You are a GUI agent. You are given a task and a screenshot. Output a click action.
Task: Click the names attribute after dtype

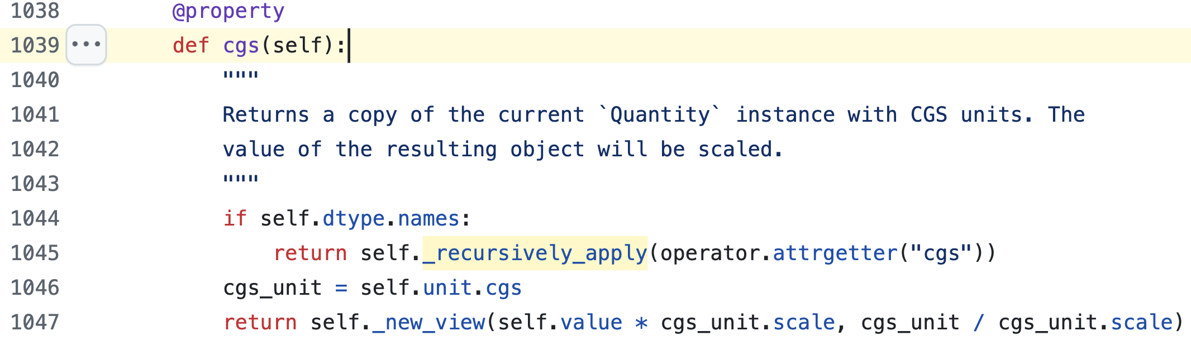click(x=428, y=218)
